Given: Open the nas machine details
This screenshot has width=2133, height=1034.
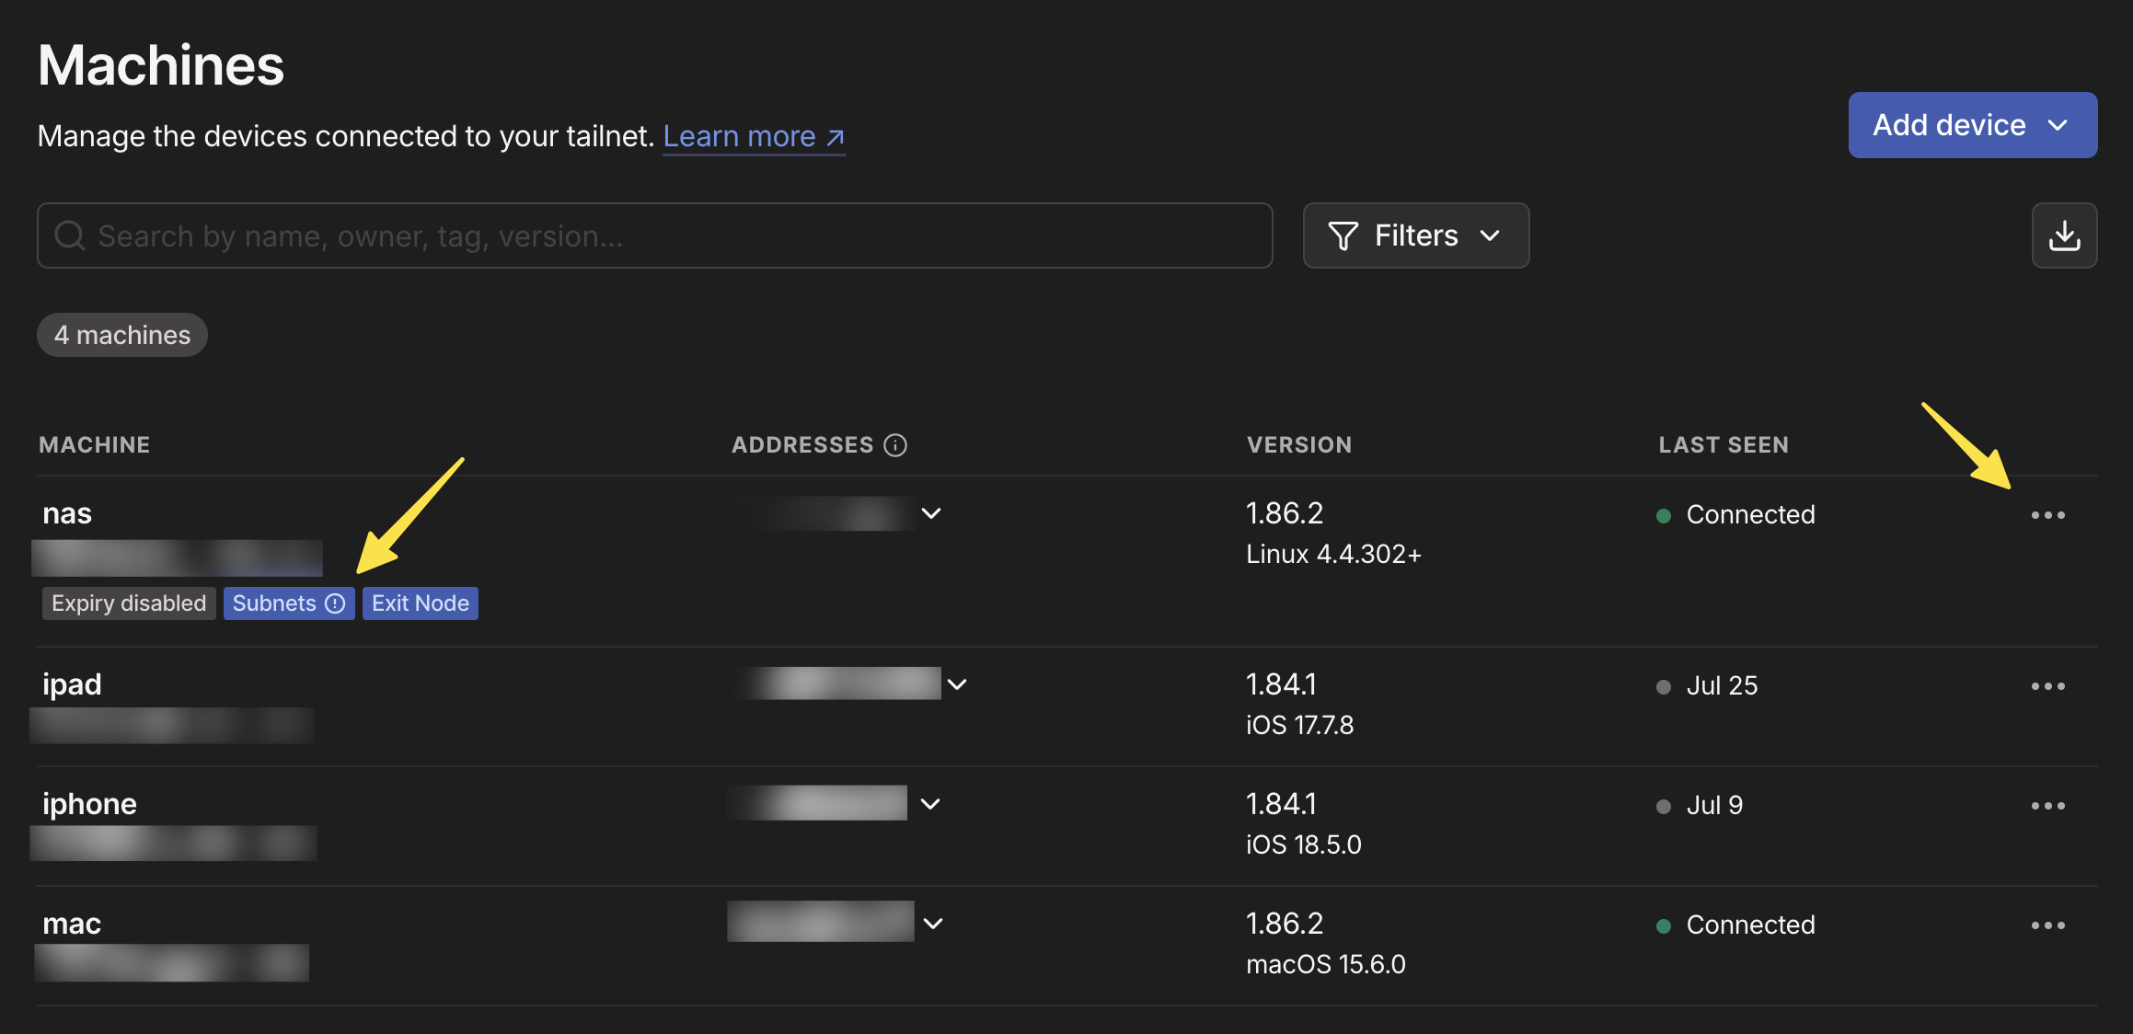Looking at the screenshot, I should coord(67,513).
